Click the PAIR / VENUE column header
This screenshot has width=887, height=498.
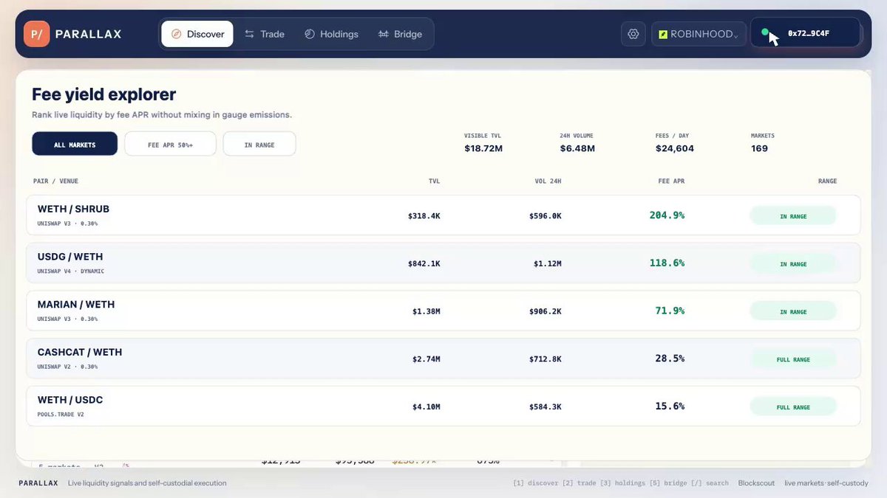pyautogui.click(x=55, y=181)
